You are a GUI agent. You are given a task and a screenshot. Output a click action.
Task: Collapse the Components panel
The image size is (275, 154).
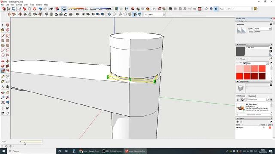237,82
